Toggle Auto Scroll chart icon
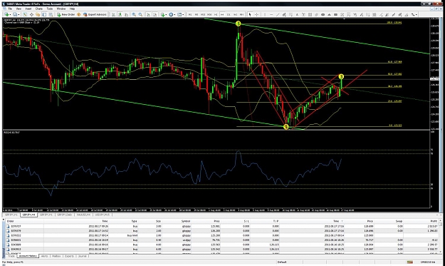 pos(148,14)
